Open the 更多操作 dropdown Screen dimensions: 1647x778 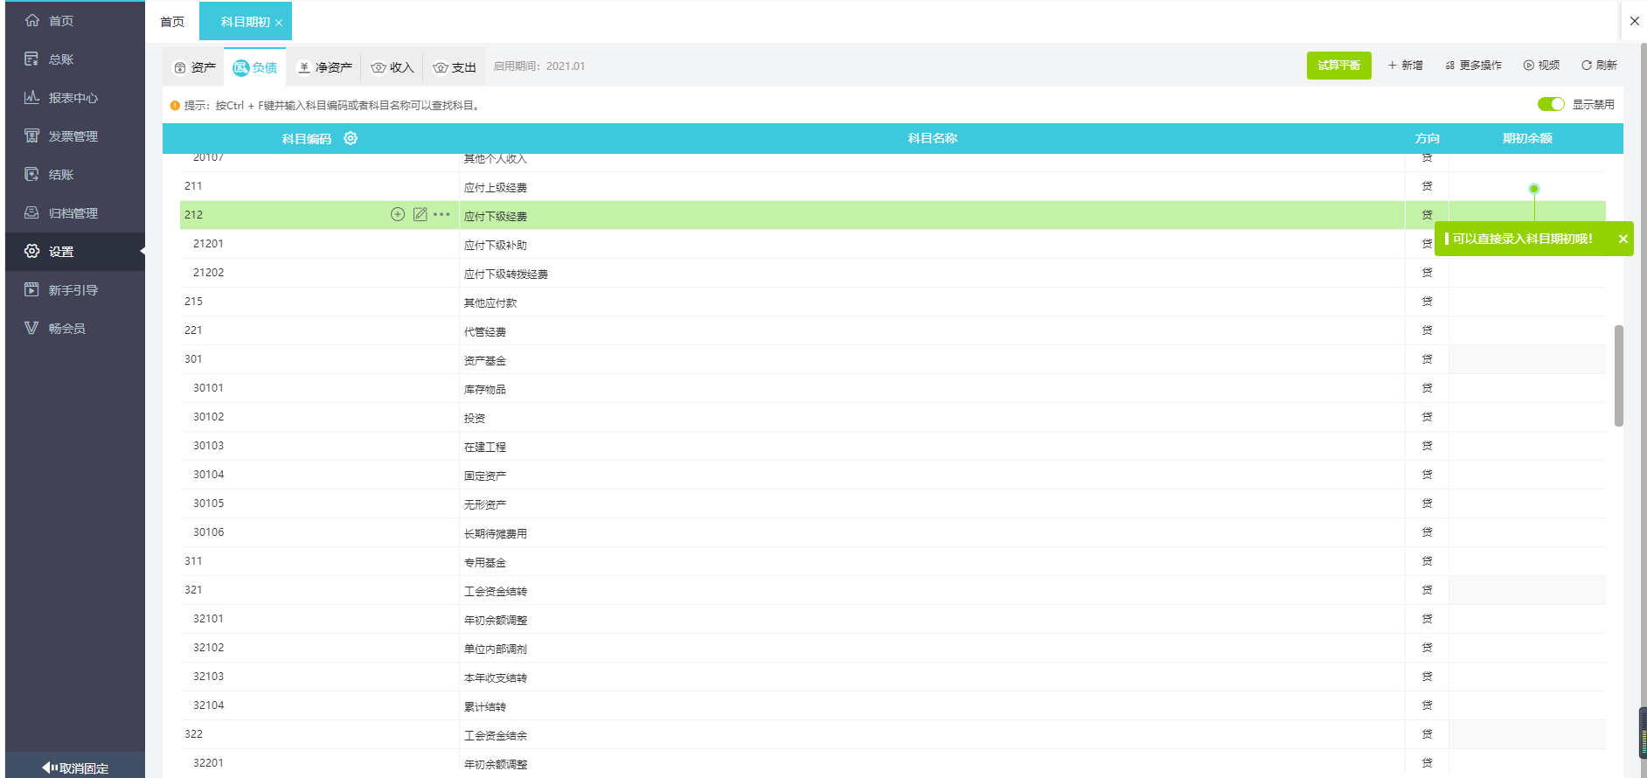(x=1474, y=66)
